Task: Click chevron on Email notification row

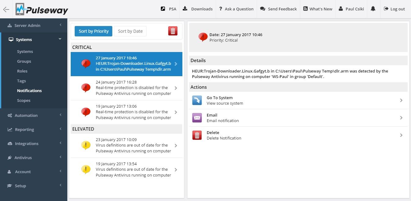Action: point(401,118)
